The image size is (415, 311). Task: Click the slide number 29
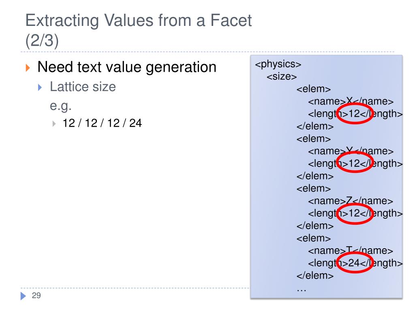click(36, 295)
